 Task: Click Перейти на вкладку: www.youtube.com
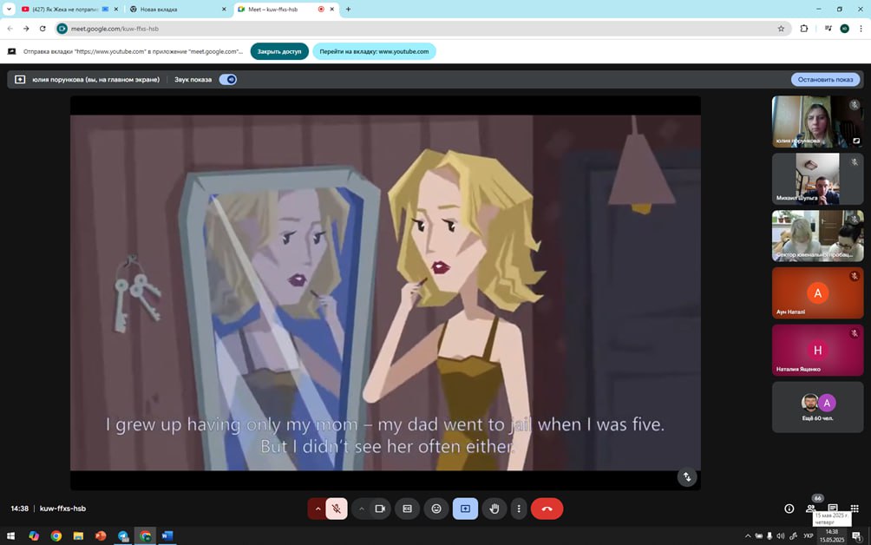374,51
